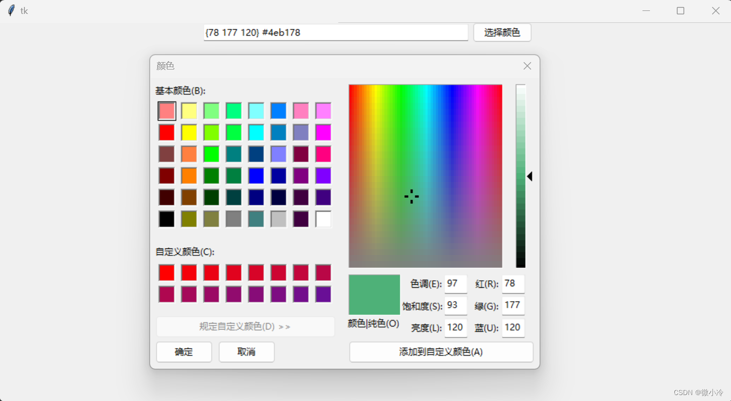
Task: Click the color value entry field
Action: click(x=336, y=33)
